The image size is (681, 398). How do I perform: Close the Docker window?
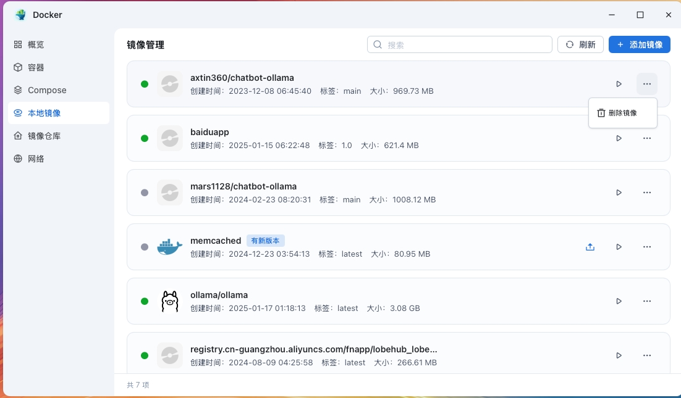point(669,15)
